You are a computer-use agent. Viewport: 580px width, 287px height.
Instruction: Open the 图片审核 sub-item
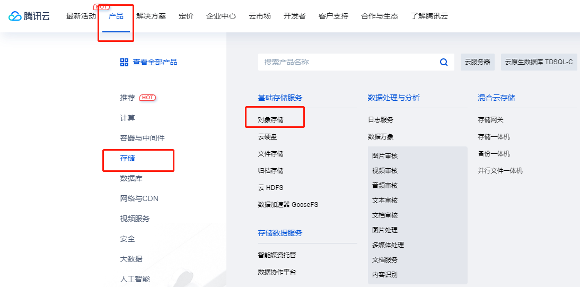point(385,156)
